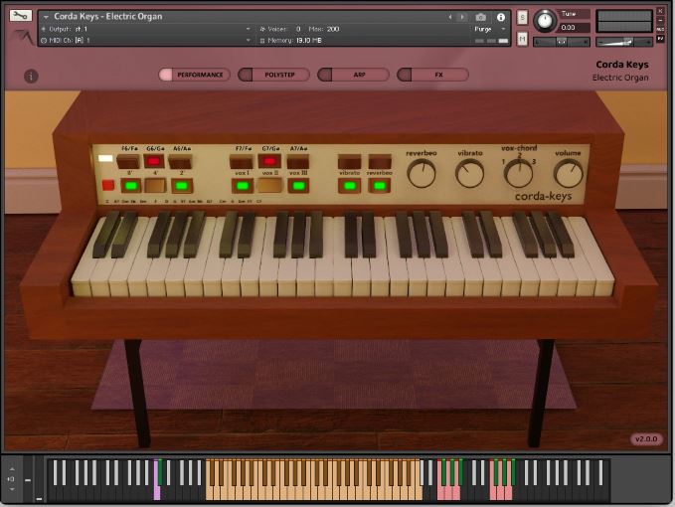Click the lit G7/G# keyswitch button
The height and width of the screenshot is (507, 675).
(269, 161)
